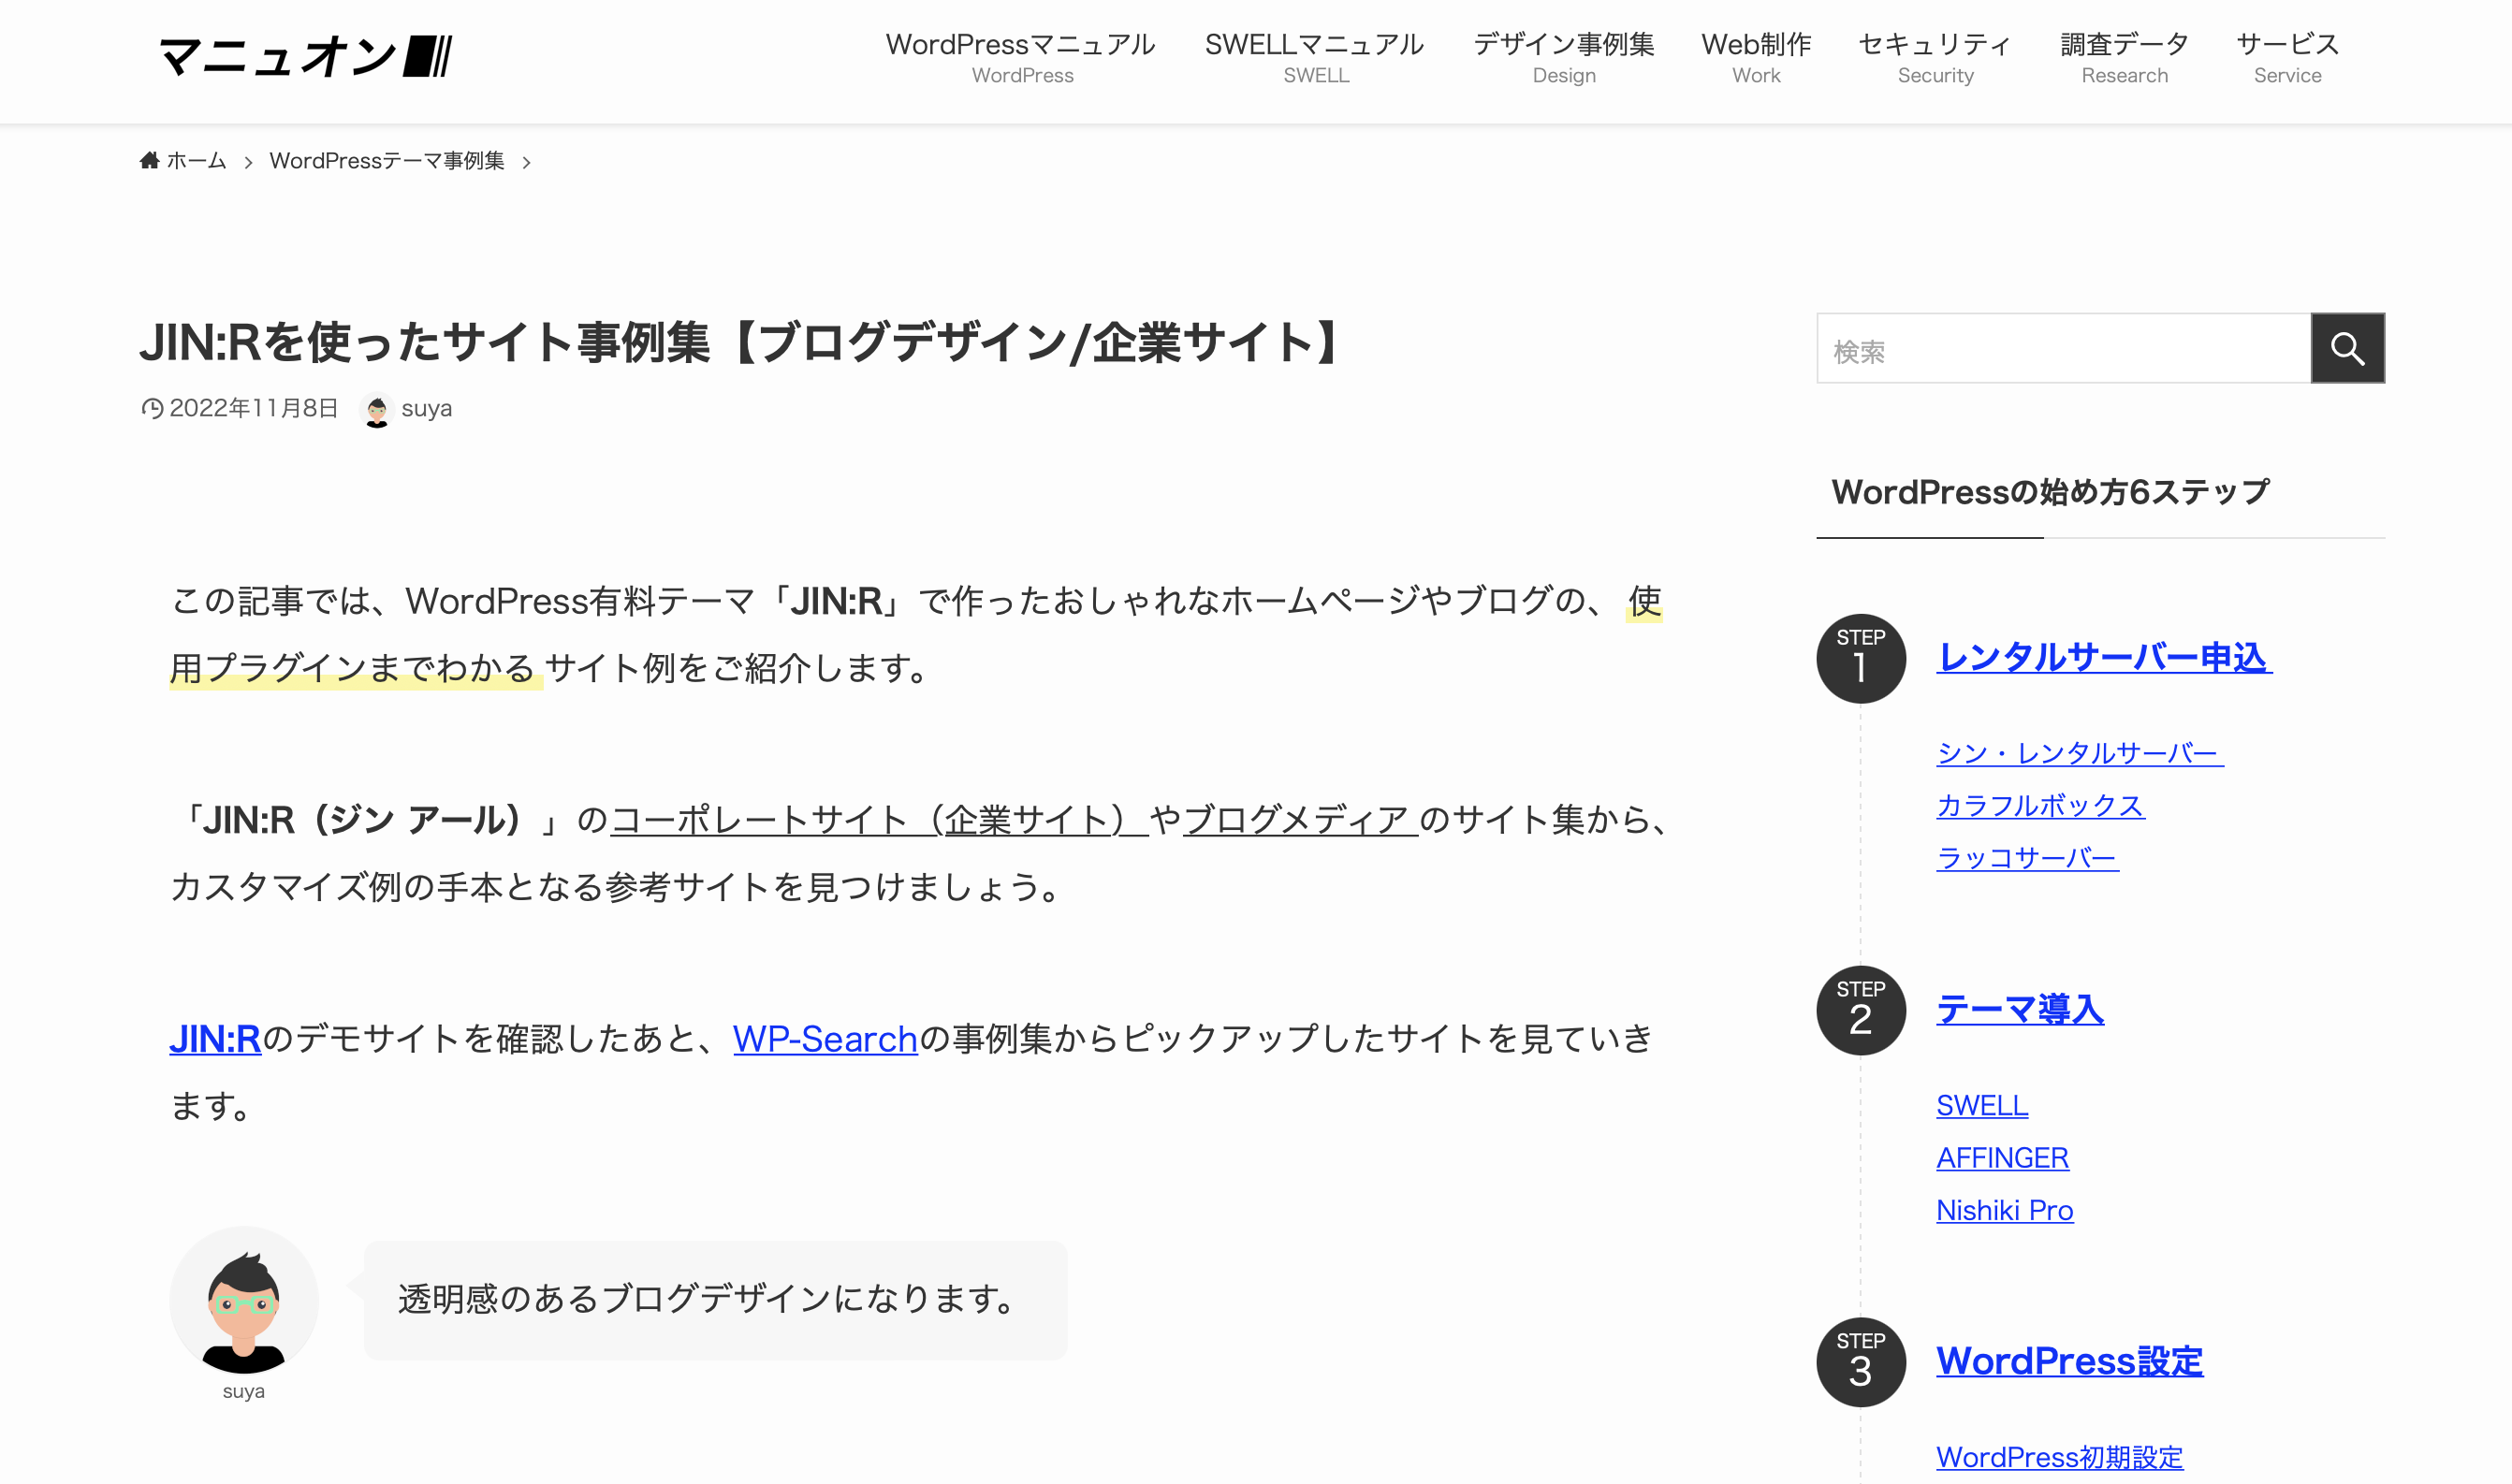Viewport: 2512px width, 1484px height.
Task: Open サービス menu item
Action: click(2288, 58)
